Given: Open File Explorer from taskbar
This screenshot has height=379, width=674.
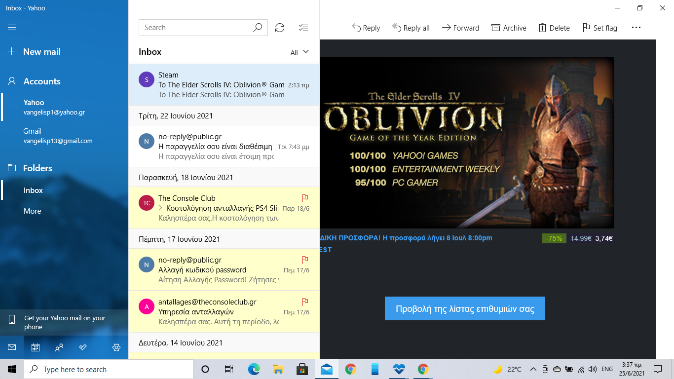Looking at the screenshot, I should 278,369.
